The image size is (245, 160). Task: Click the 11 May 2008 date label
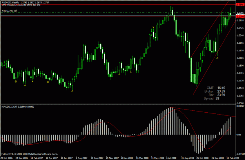tap(158, 158)
